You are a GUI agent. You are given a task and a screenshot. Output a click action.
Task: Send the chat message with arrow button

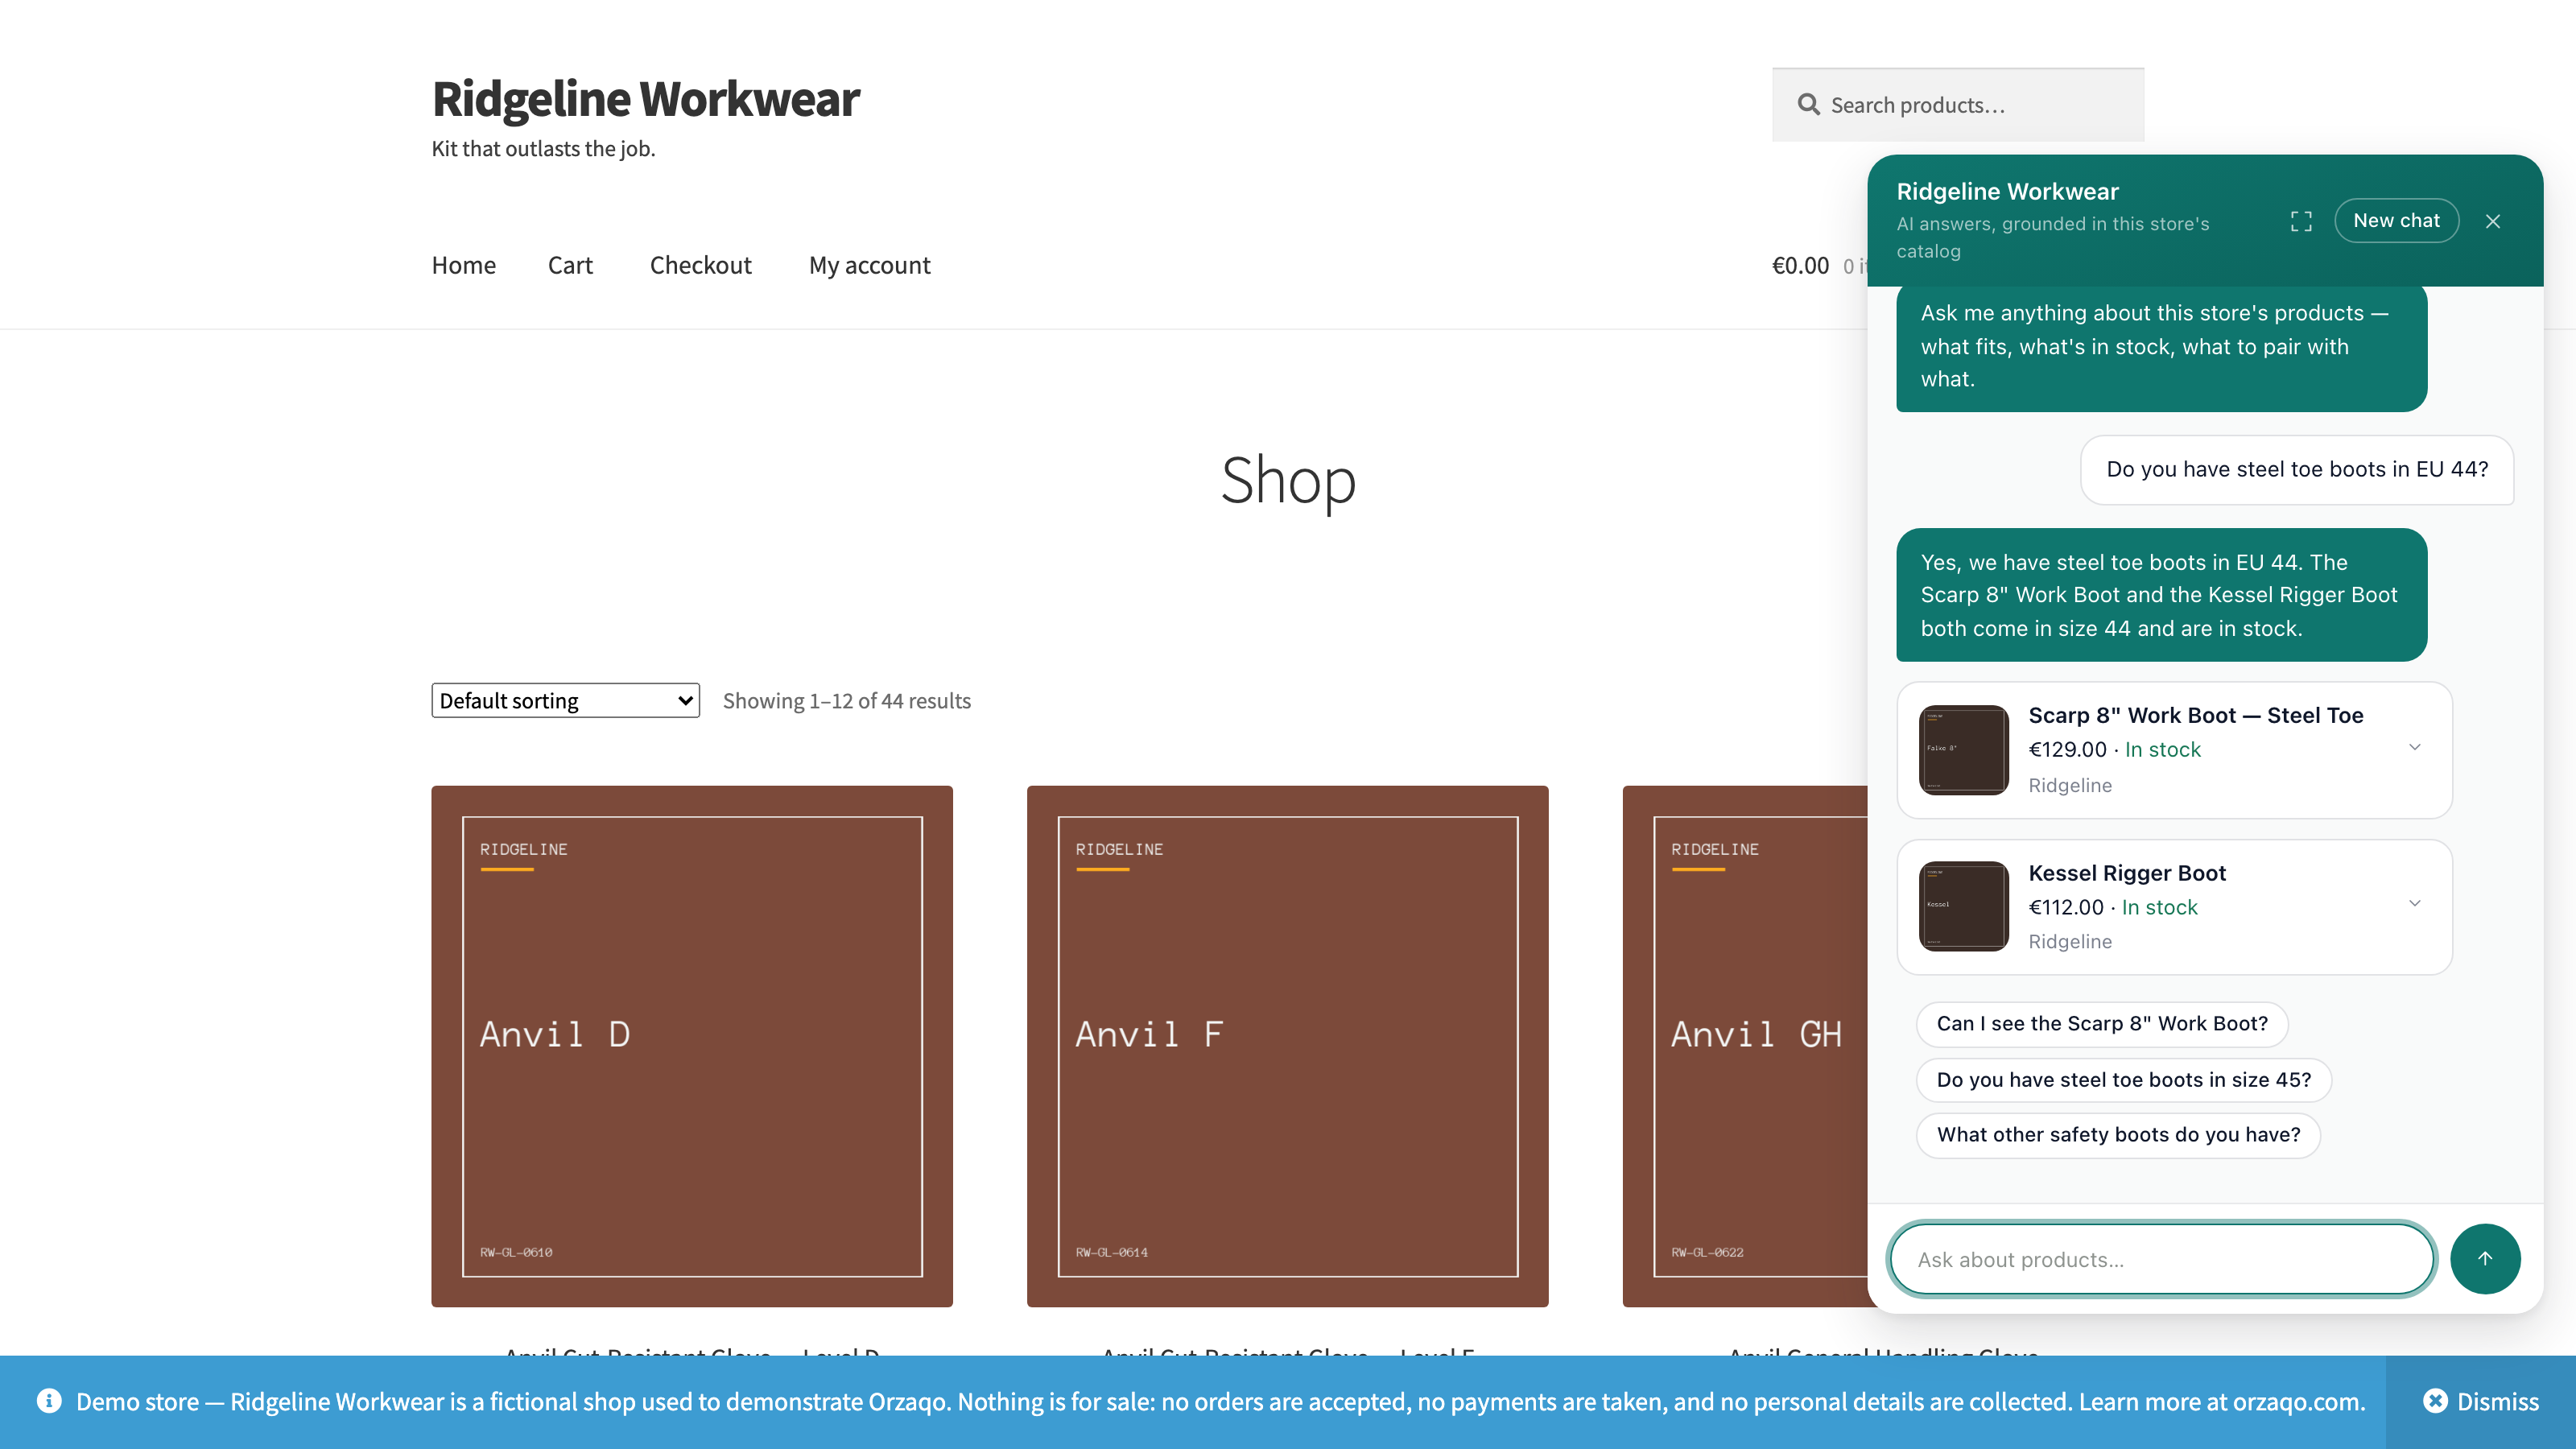coord(2485,1258)
